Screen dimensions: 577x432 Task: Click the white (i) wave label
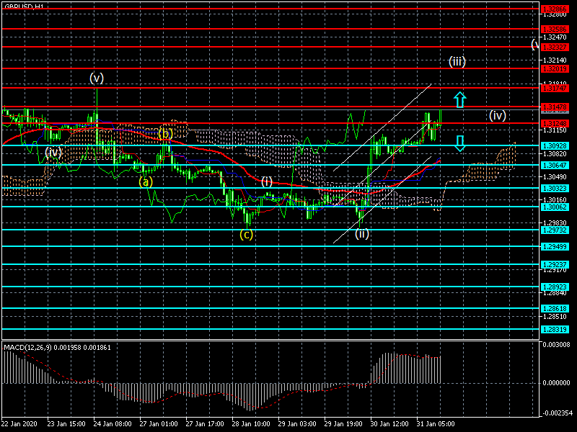click(267, 181)
